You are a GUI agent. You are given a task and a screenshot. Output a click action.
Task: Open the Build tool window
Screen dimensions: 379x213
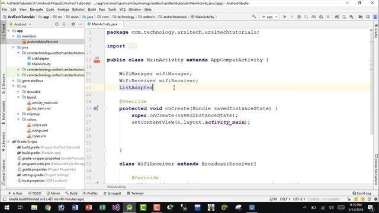click(x=71, y=193)
